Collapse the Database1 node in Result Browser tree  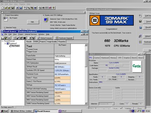click(x=5, y=43)
